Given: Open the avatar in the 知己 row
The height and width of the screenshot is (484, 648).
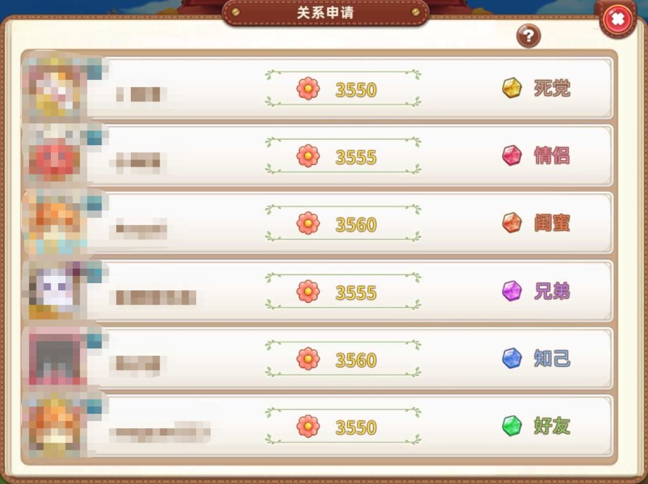Looking at the screenshot, I should click(56, 359).
